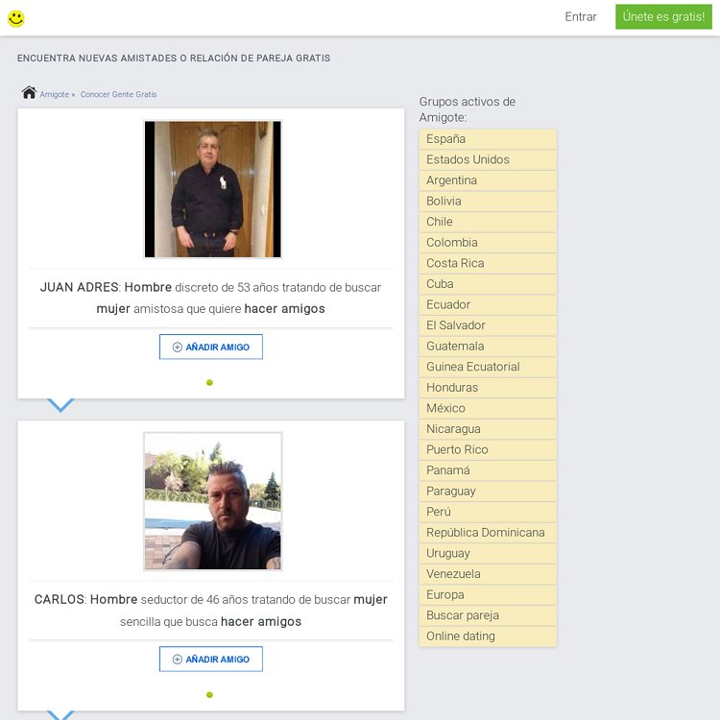The height and width of the screenshot is (720, 720).
Task: Select the Chile group
Action: click(x=488, y=222)
